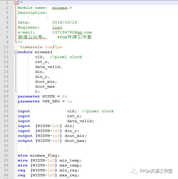This screenshot has width=178, height=179.
Task: Collapse the module minmax fold marker on line 11
Action: 16,52
